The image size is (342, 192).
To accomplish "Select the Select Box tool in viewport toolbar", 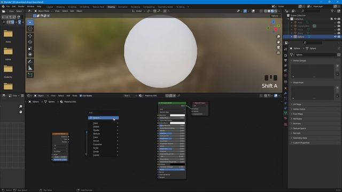I will [30, 22].
